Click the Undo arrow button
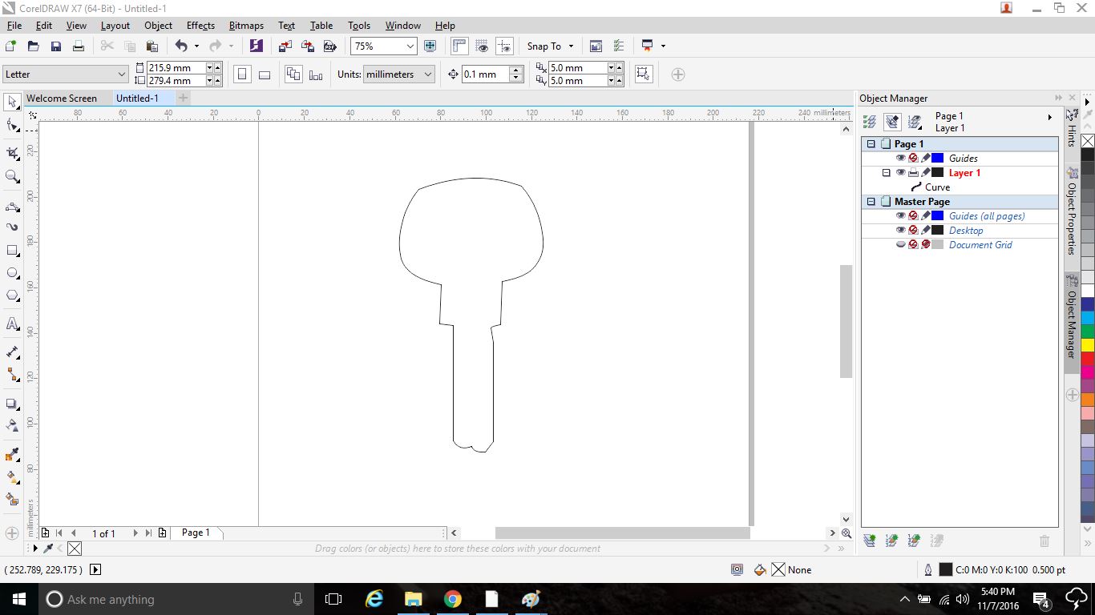The width and height of the screenshot is (1095, 615). click(x=181, y=46)
